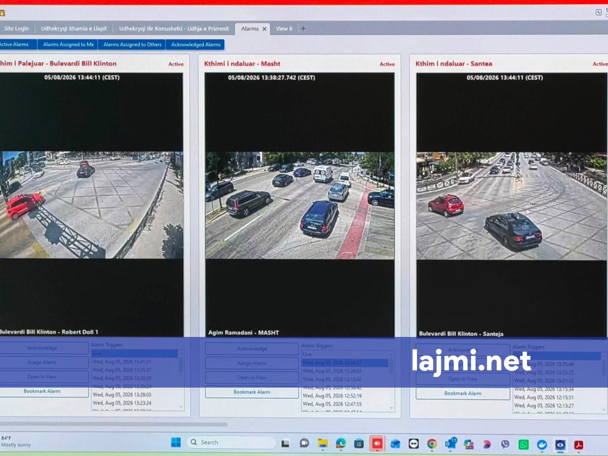The image size is (608, 456).
Task: Switch to the View 6 tab
Action: [284, 29]
